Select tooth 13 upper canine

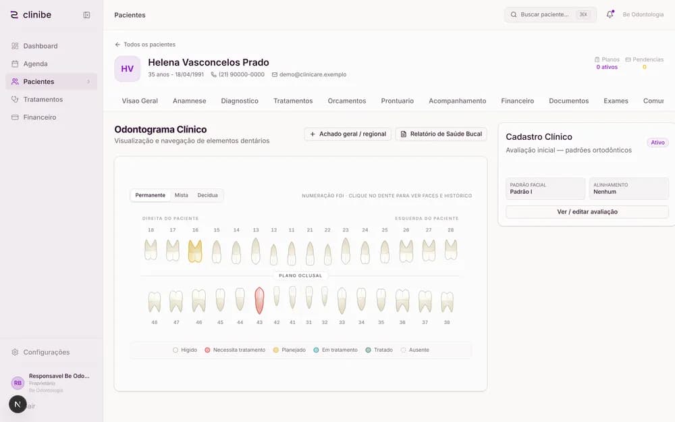[x=256, y=250]
